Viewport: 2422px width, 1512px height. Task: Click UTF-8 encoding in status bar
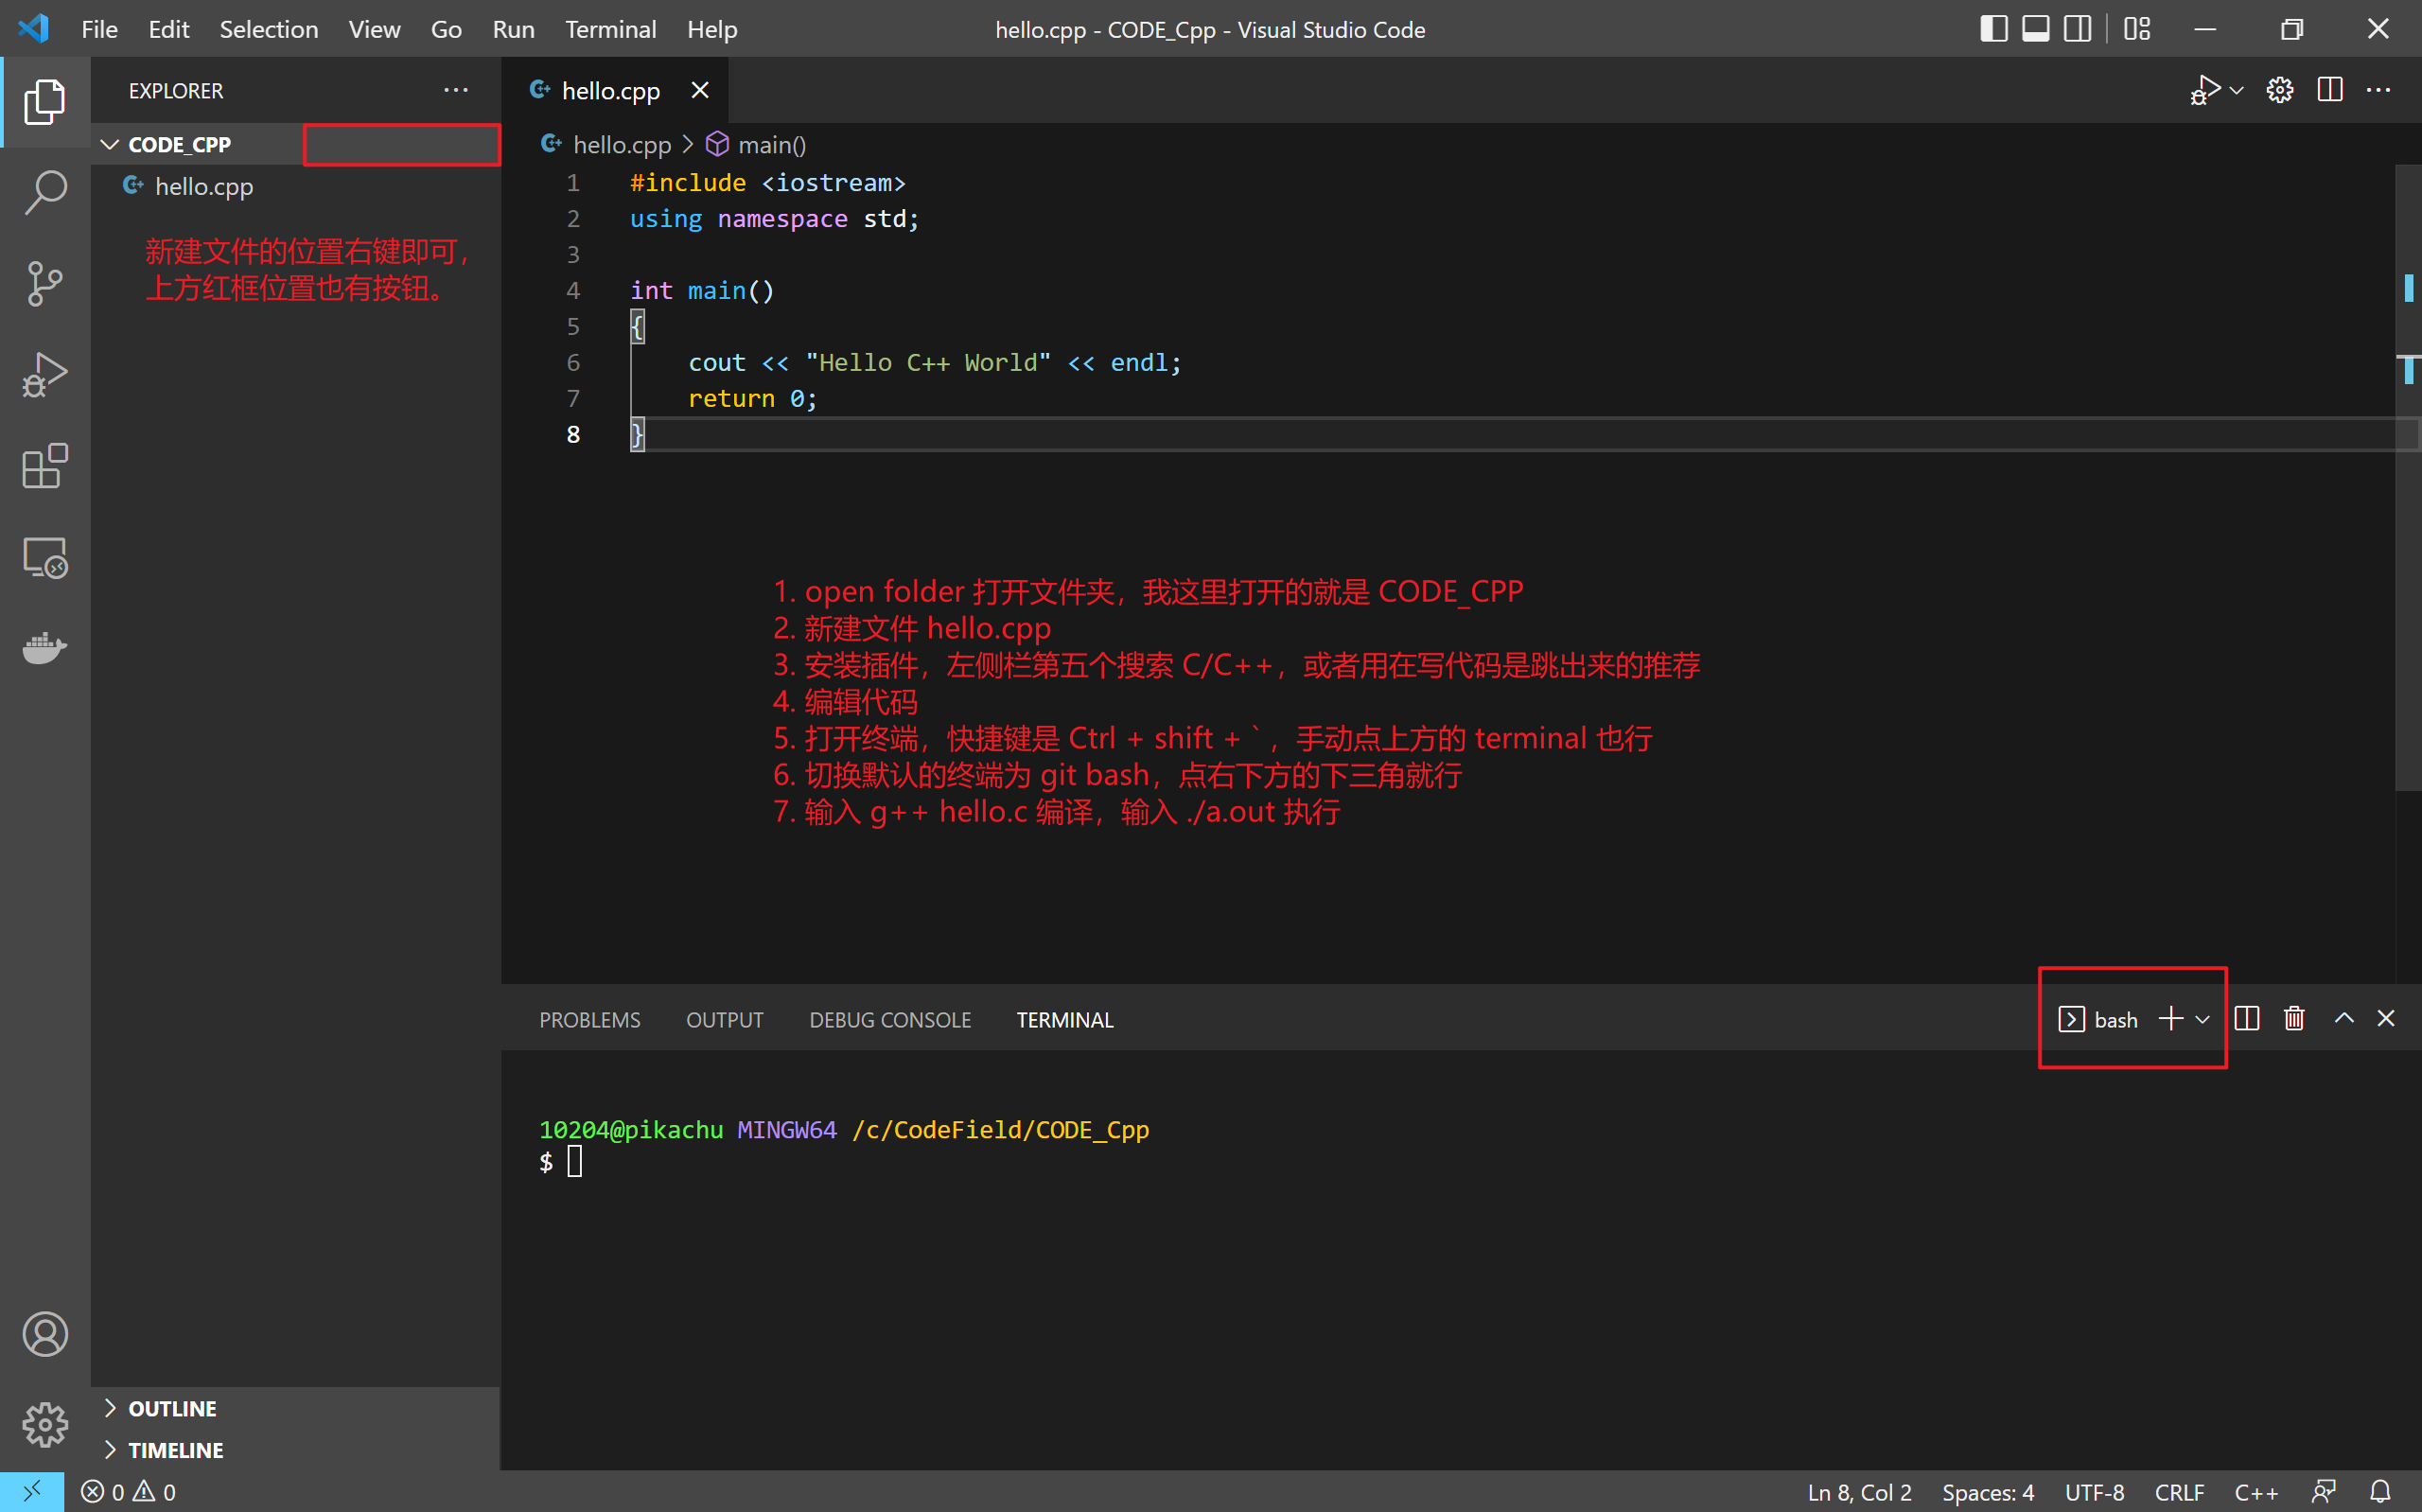pyautogui.click(x=2094, y=1492)
